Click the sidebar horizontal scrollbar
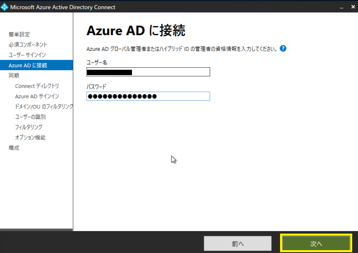 pos(36,230)
